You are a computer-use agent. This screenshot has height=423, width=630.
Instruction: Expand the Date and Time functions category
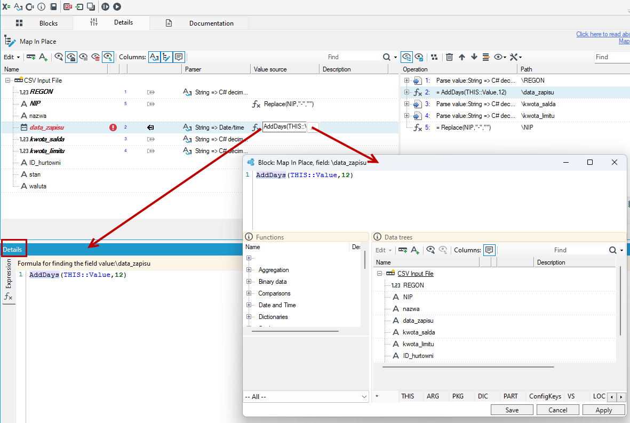click(x=249, y=305)
